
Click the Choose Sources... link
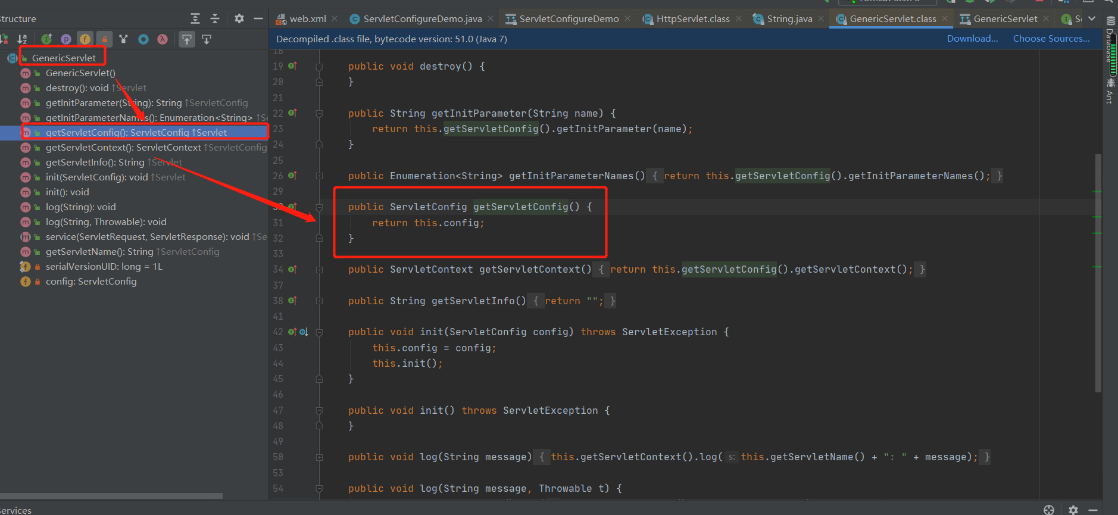tap(1051, 39)
